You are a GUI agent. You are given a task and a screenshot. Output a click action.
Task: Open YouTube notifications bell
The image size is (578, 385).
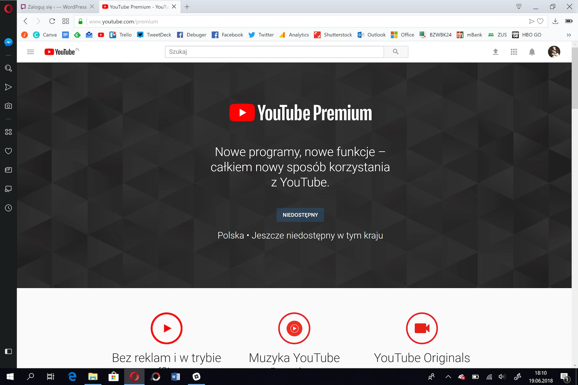(x=532, y=52)
